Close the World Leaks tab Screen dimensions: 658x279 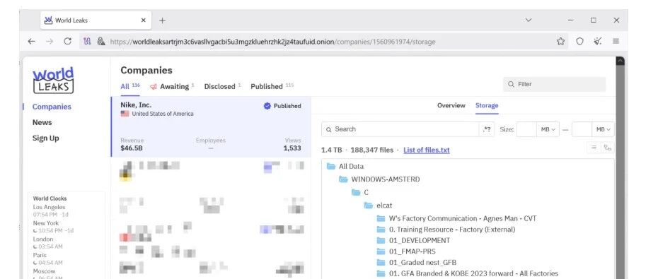144,20
